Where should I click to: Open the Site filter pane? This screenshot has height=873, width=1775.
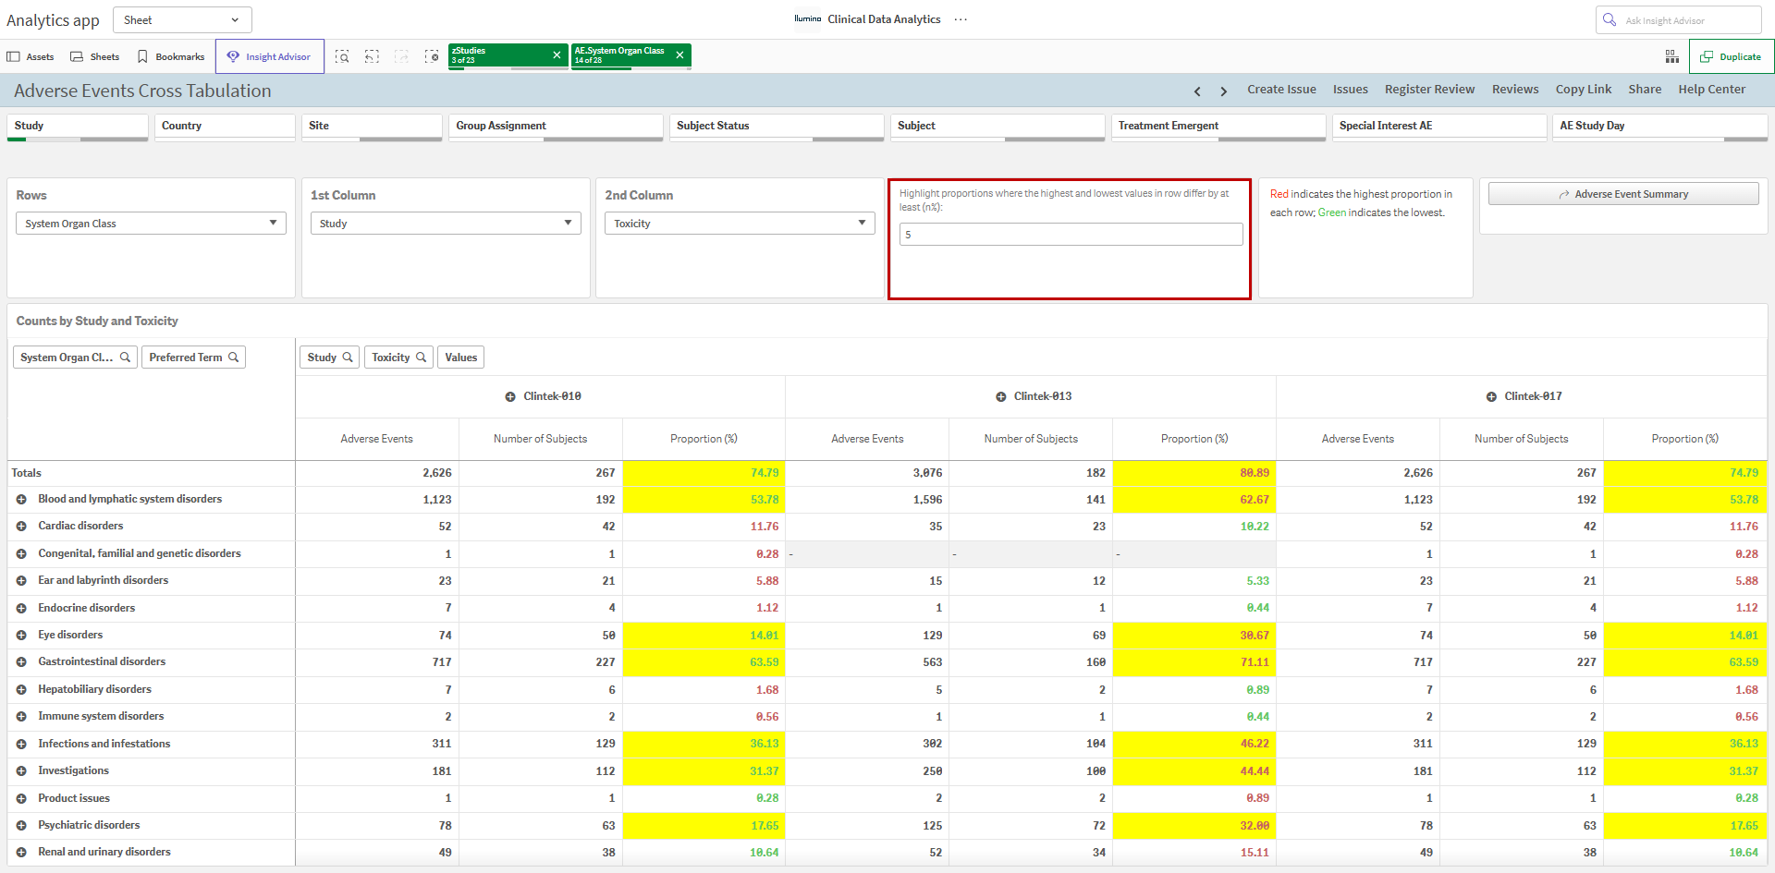click(372, 127)
